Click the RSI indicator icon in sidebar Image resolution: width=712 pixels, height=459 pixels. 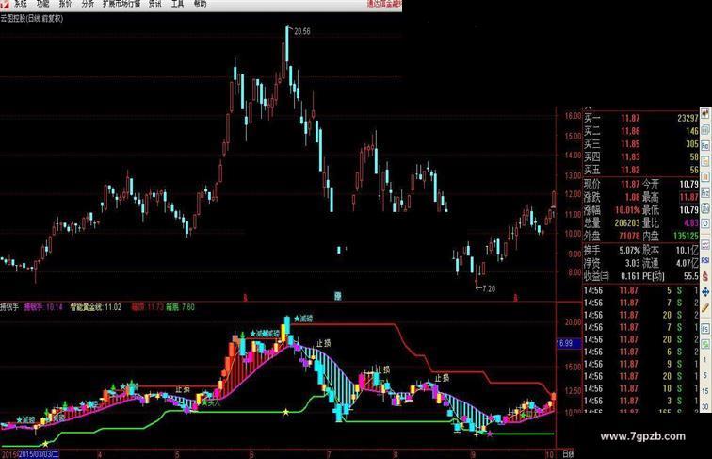pyautogui.click(x=705, y=260)
